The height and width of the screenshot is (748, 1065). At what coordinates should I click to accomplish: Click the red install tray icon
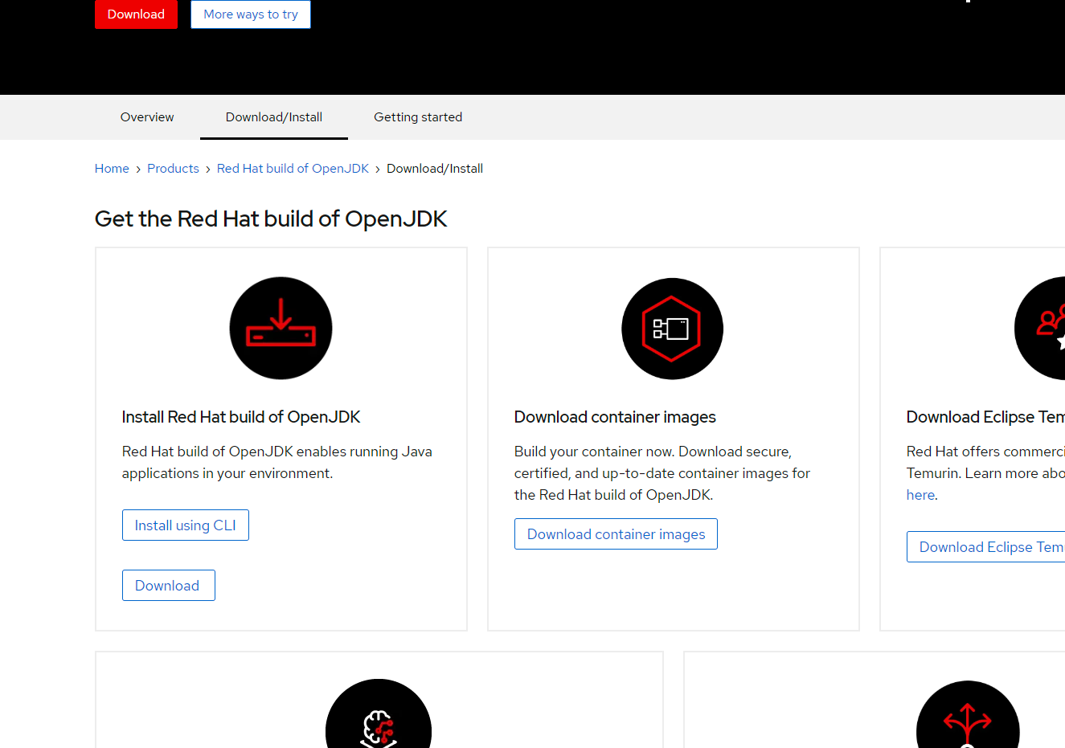point(281,328)
